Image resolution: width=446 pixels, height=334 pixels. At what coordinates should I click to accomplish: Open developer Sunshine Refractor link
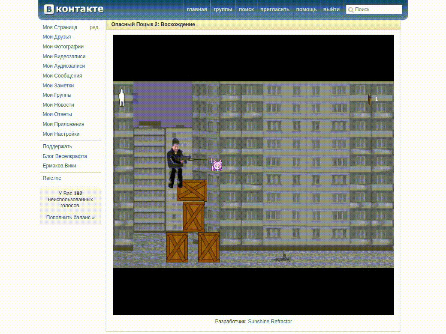pyautogui.click(x=270, y=322)
